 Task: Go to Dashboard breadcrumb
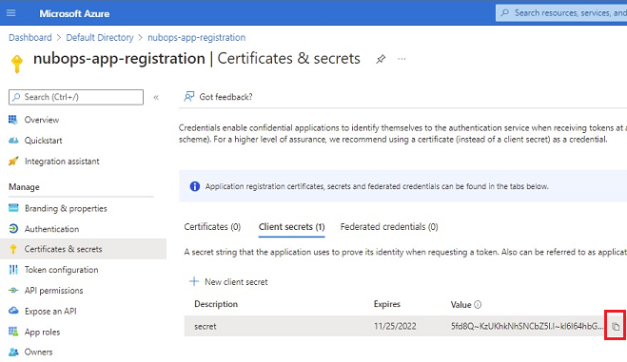click(x=30, y=37)
